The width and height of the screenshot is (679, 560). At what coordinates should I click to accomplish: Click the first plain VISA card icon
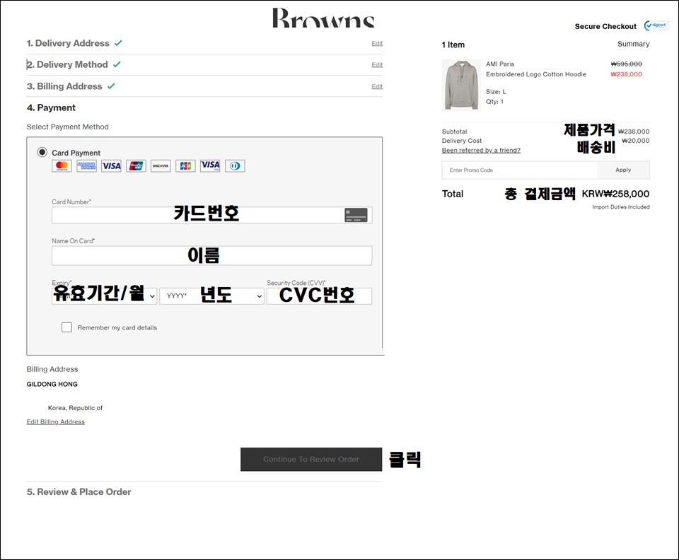[x=111, y=165]
